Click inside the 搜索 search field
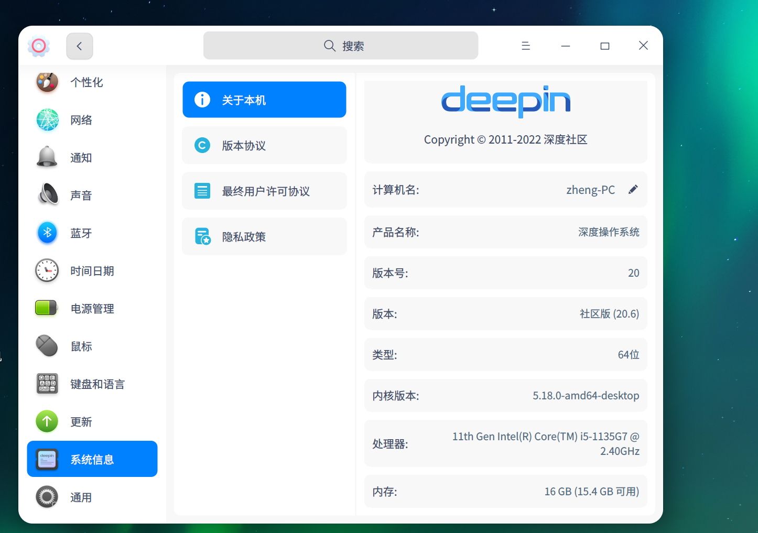 (341, 46)
